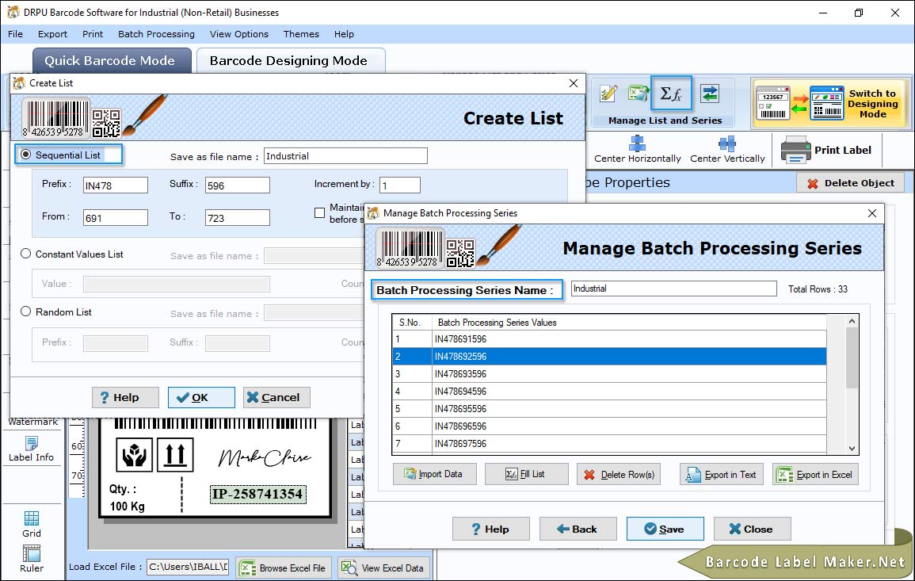Switch to Quick Barcode Mode tab
The width and height of the screenshot is (915, 581).
tap(111, 61)
